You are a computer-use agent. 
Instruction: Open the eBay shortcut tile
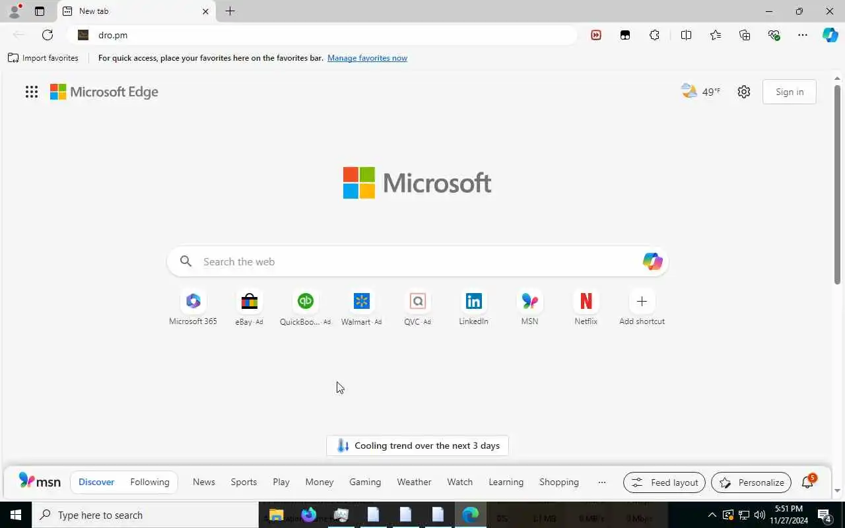249,308
